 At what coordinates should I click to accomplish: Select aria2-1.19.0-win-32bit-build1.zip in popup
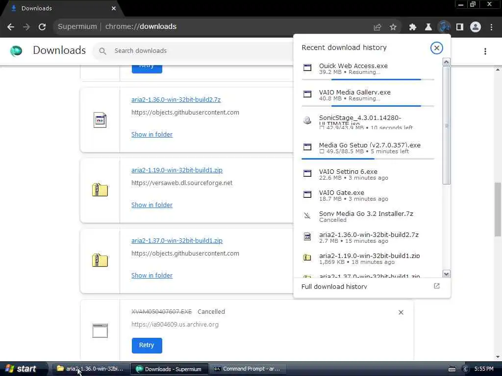368,258
